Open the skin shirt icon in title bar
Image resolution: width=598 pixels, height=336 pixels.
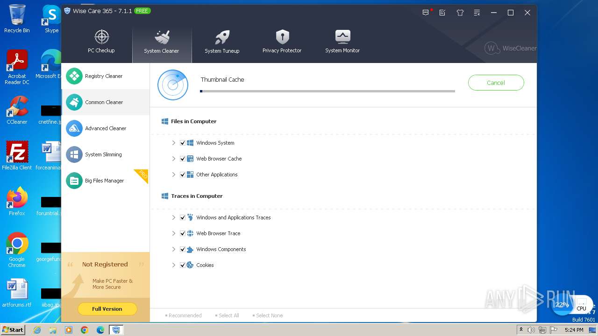pyautogui.click(x=460, y=13)
